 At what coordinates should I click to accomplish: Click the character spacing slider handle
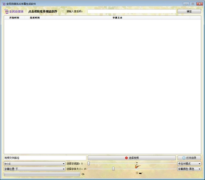pyautogui.click(x=89, y=163)
